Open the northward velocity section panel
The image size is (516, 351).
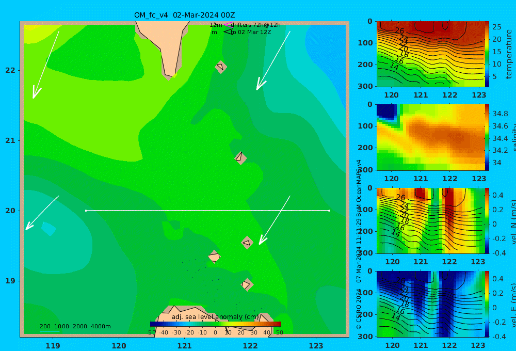coord(430,220)
